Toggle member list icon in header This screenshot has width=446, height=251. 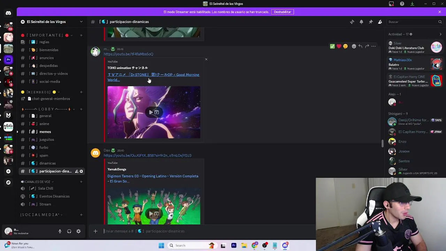coord(380,22)
